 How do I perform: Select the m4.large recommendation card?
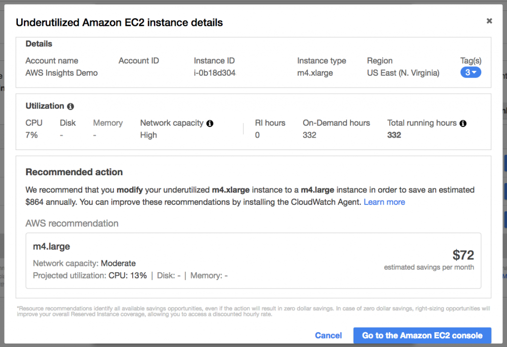click(x=253, y=261)
